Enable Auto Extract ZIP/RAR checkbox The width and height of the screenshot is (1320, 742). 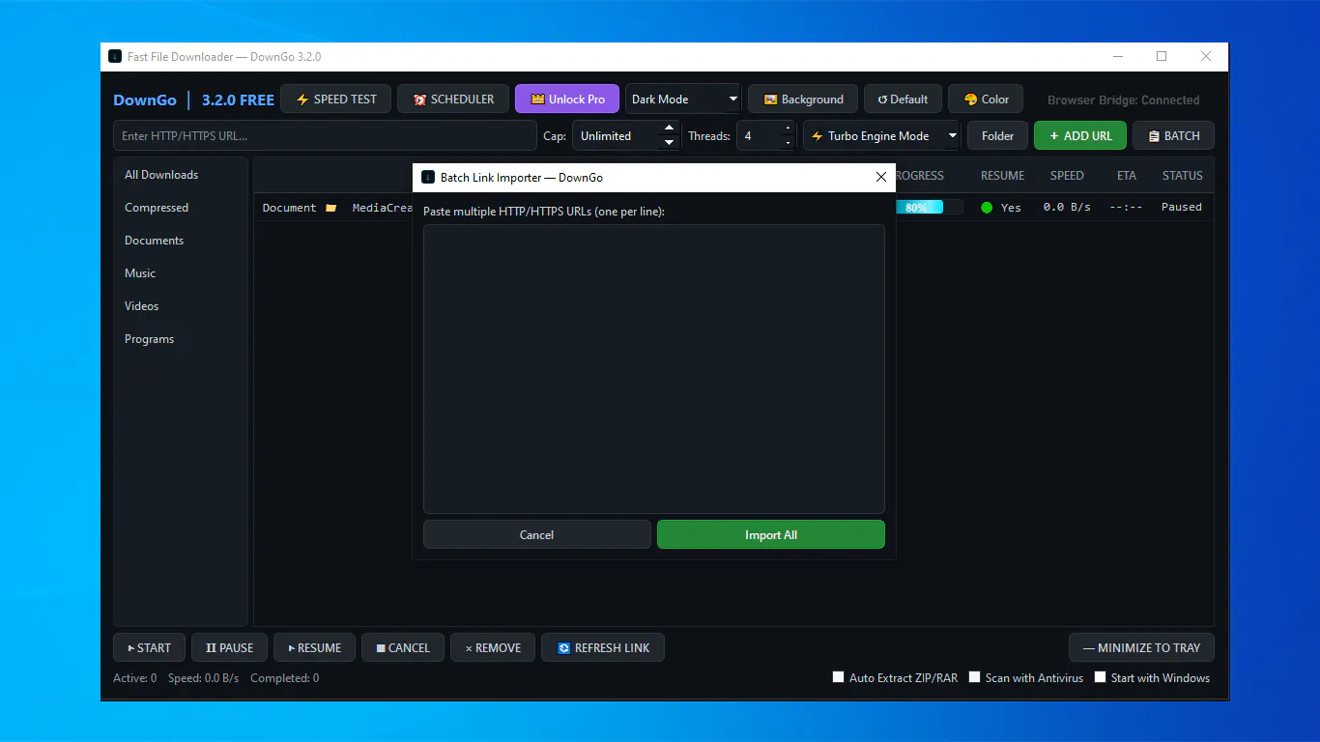[839, 677]
